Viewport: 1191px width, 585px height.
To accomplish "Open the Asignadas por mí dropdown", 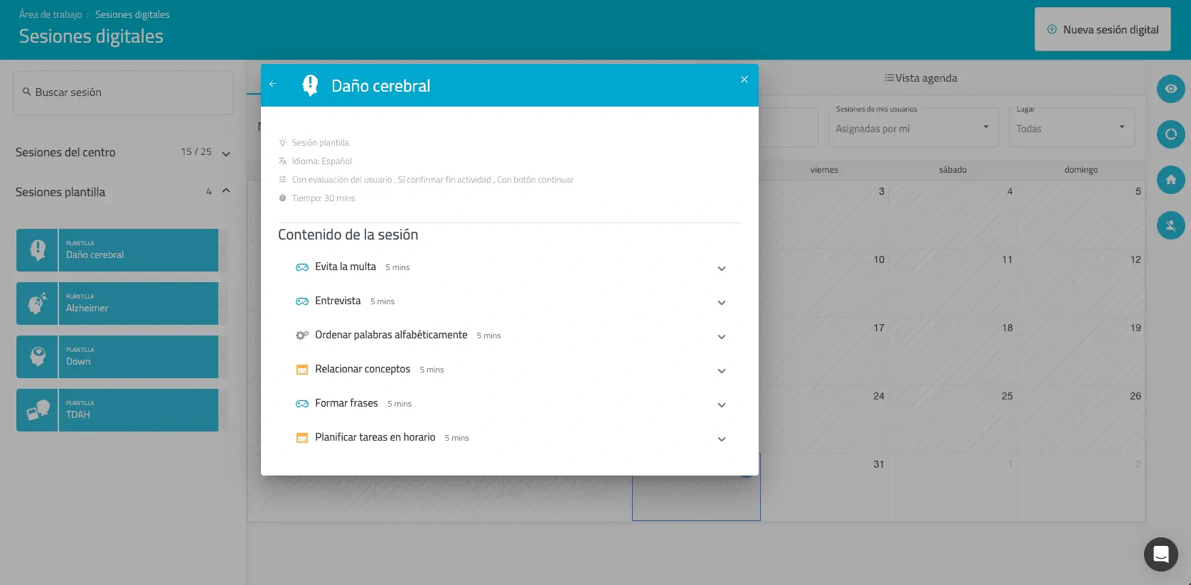I will pyautogui.click(x=913, y=128).
